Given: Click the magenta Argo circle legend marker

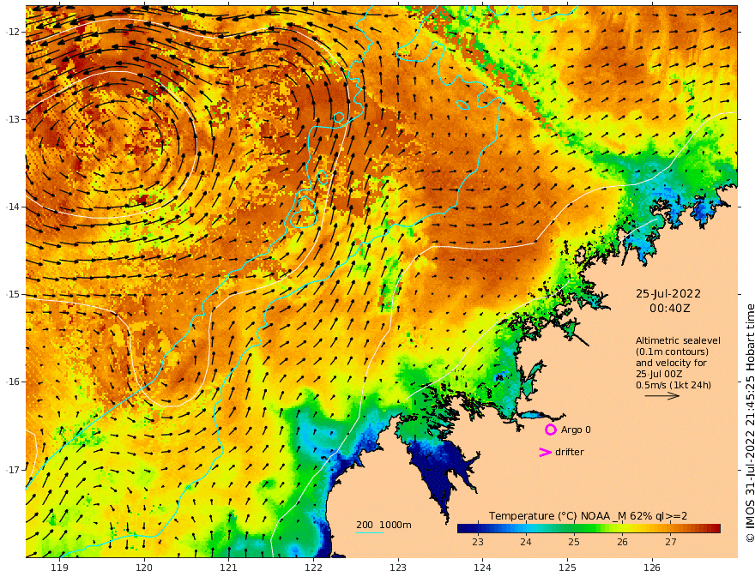Looking at the screenshot, I should (550, 430).
